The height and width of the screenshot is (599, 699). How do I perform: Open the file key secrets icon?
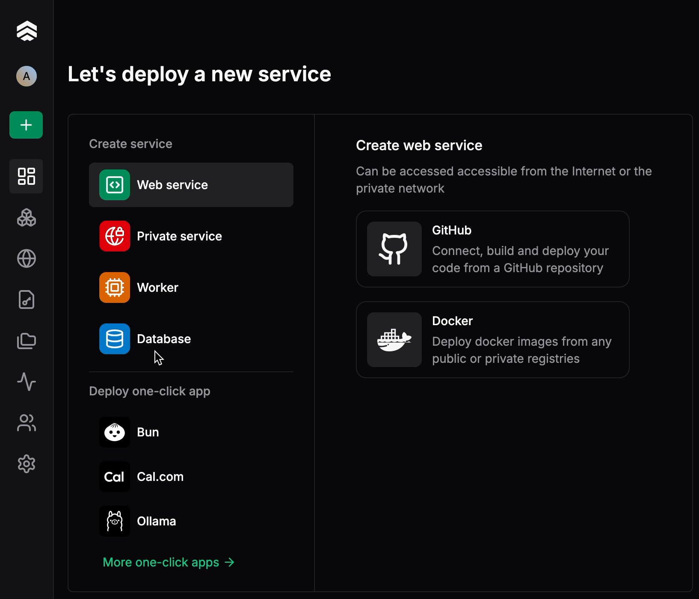tap(26, 299)
